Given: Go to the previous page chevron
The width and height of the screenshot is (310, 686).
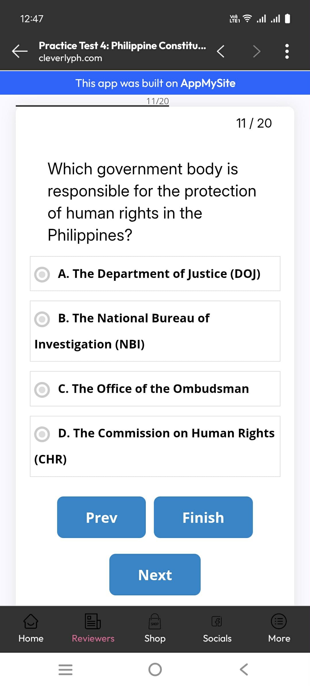Looking at the screenshot, I should 220,51.
